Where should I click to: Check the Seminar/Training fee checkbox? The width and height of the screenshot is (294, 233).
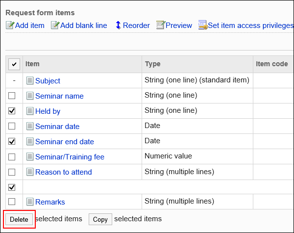point(12,157)
